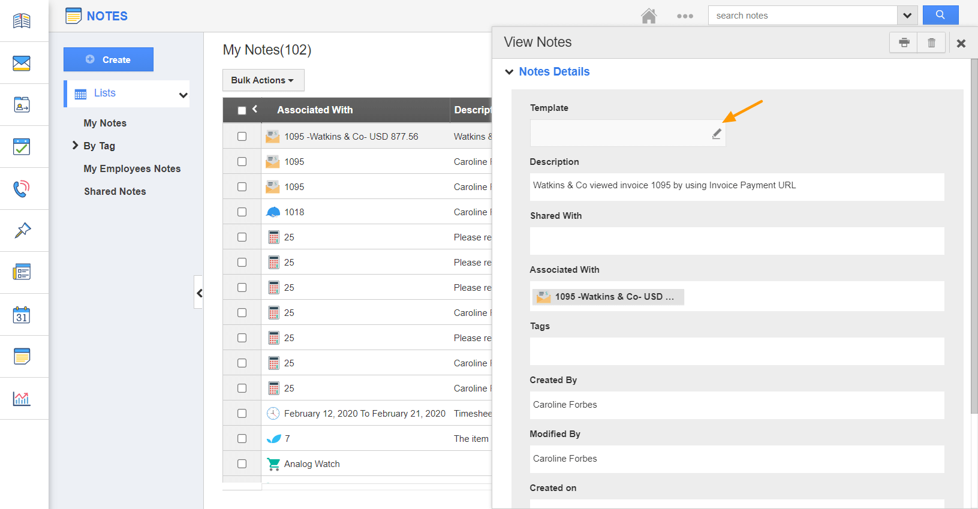This screenshot has height=509, width=978.
Task: Open the 1095 -Watkins & Co association link
Action: click(x=607, y=297)
